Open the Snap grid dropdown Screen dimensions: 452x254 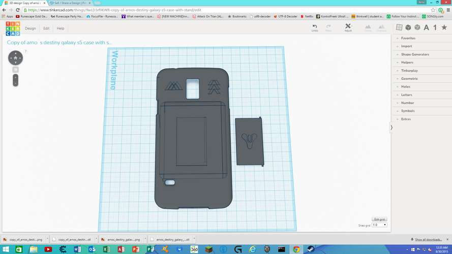pos(379,225)
